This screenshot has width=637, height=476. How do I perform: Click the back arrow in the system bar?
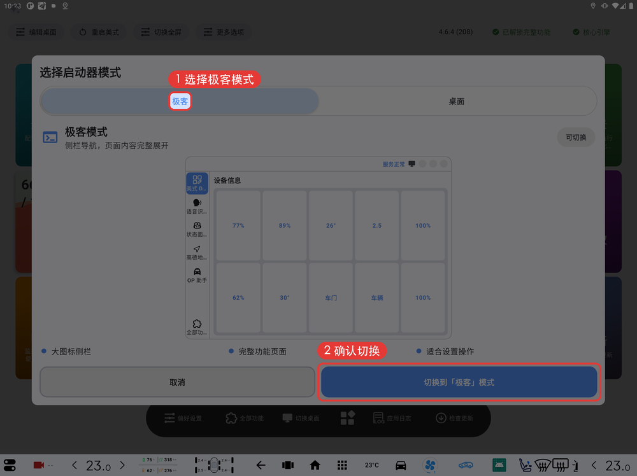(261, 465)
